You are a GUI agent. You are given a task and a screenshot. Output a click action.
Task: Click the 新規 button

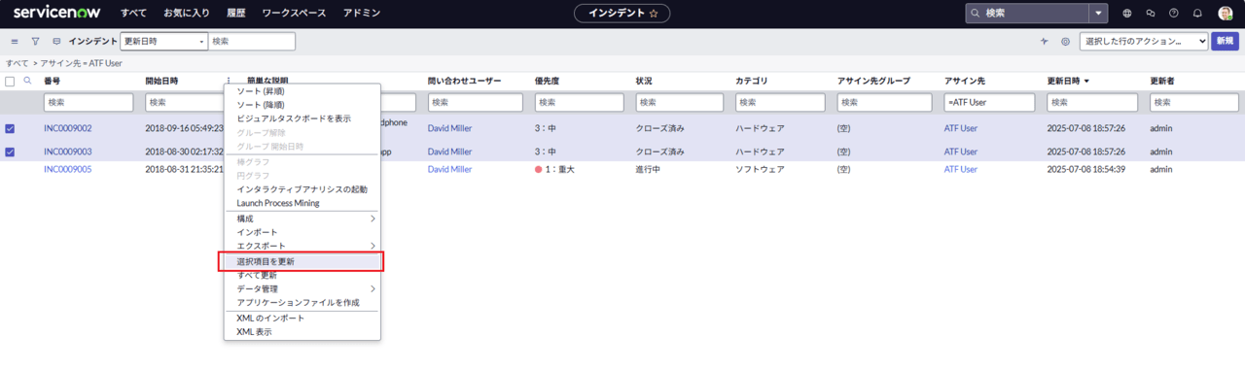coord(1225,42)
